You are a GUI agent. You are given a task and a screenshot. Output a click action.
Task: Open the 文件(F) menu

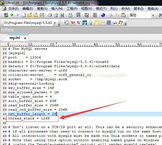coord(13,9)
